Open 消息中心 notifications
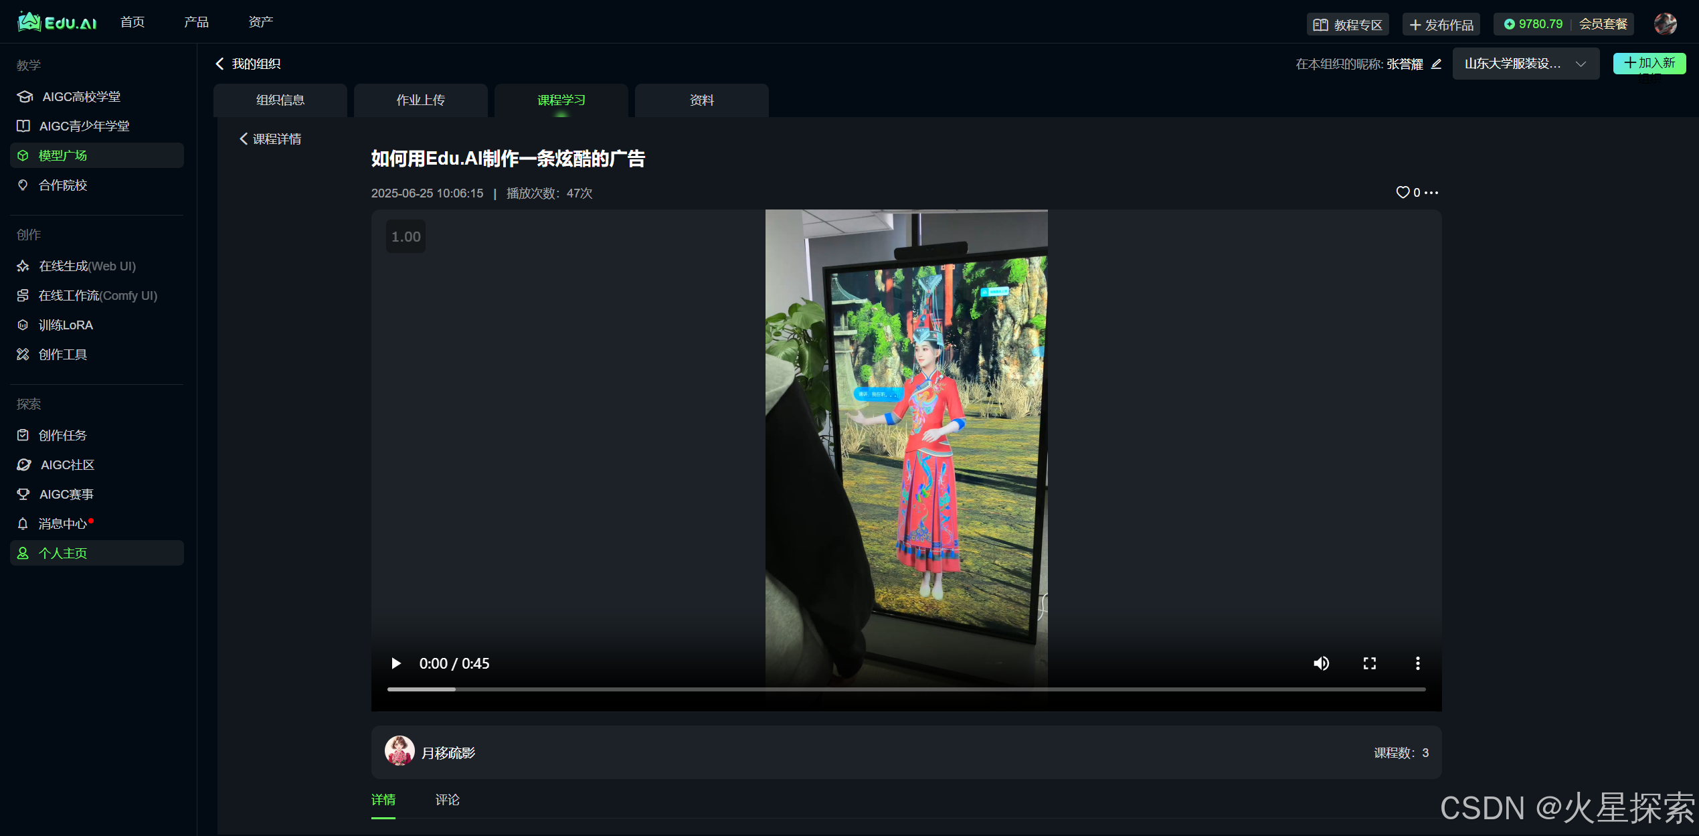This screenshot has width=1699, height=836. pos(62,523)
